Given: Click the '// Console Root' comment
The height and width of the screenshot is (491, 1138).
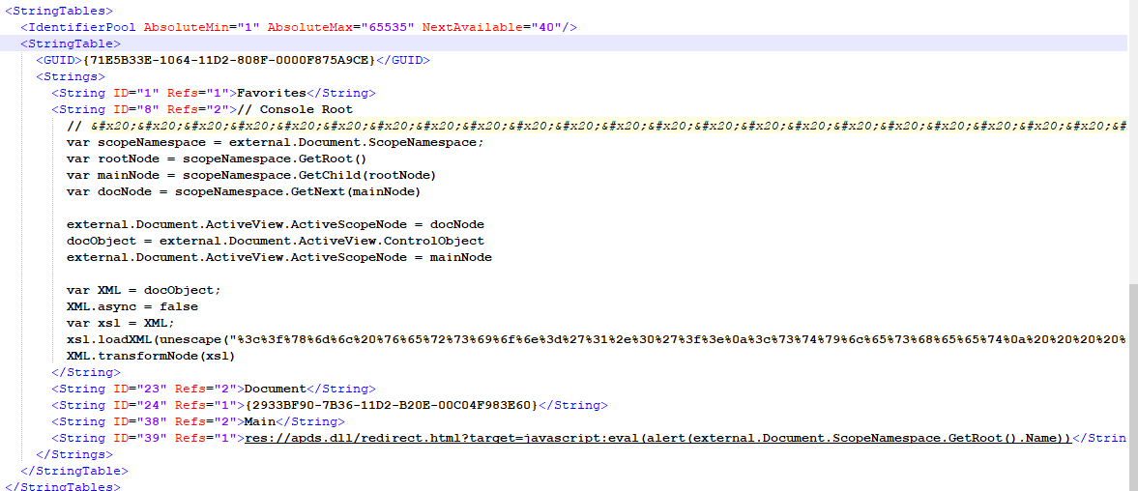Looking at the screenshot, I should pos(295,109).
